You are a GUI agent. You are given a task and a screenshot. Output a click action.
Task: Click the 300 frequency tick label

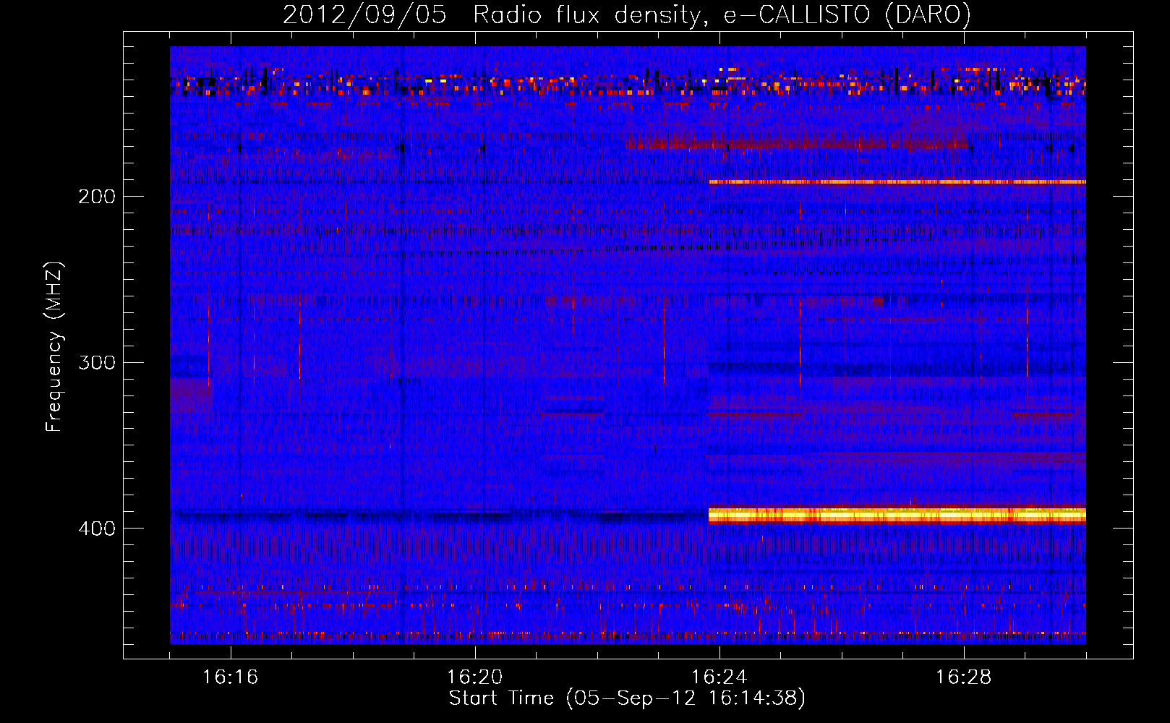(97, 362)
